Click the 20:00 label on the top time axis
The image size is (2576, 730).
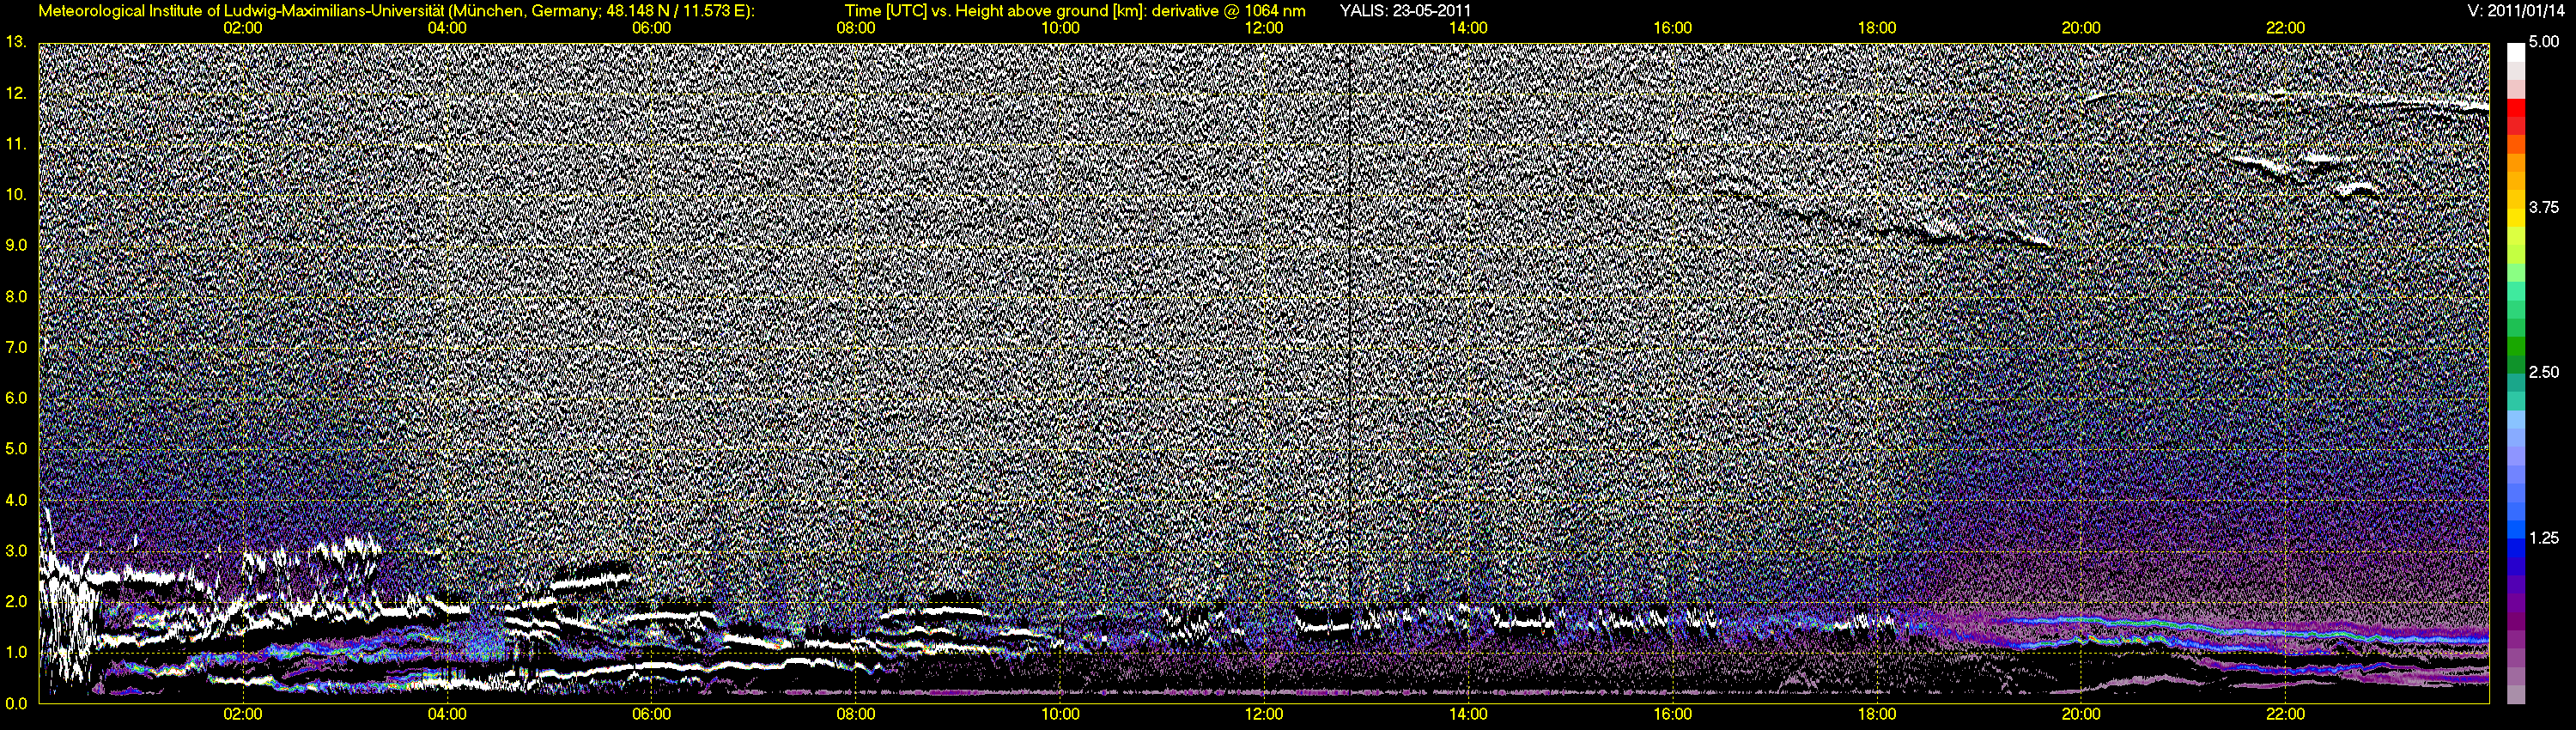(2081, 28)
